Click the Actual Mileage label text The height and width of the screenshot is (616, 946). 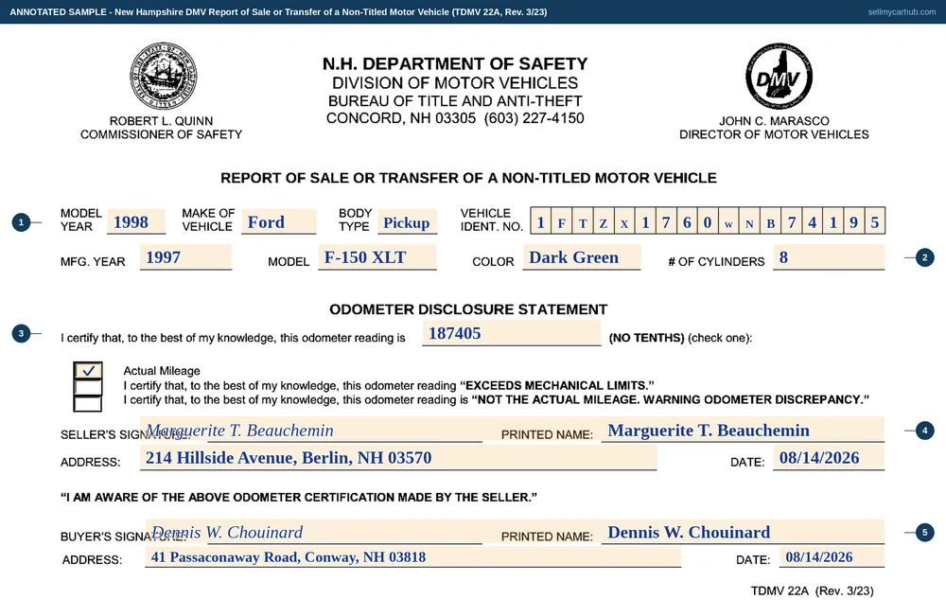tap(162, 371)
